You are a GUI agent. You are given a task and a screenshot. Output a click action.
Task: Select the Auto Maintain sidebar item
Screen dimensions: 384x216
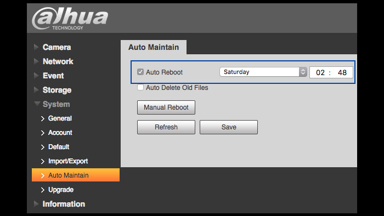tap(76, 175)
